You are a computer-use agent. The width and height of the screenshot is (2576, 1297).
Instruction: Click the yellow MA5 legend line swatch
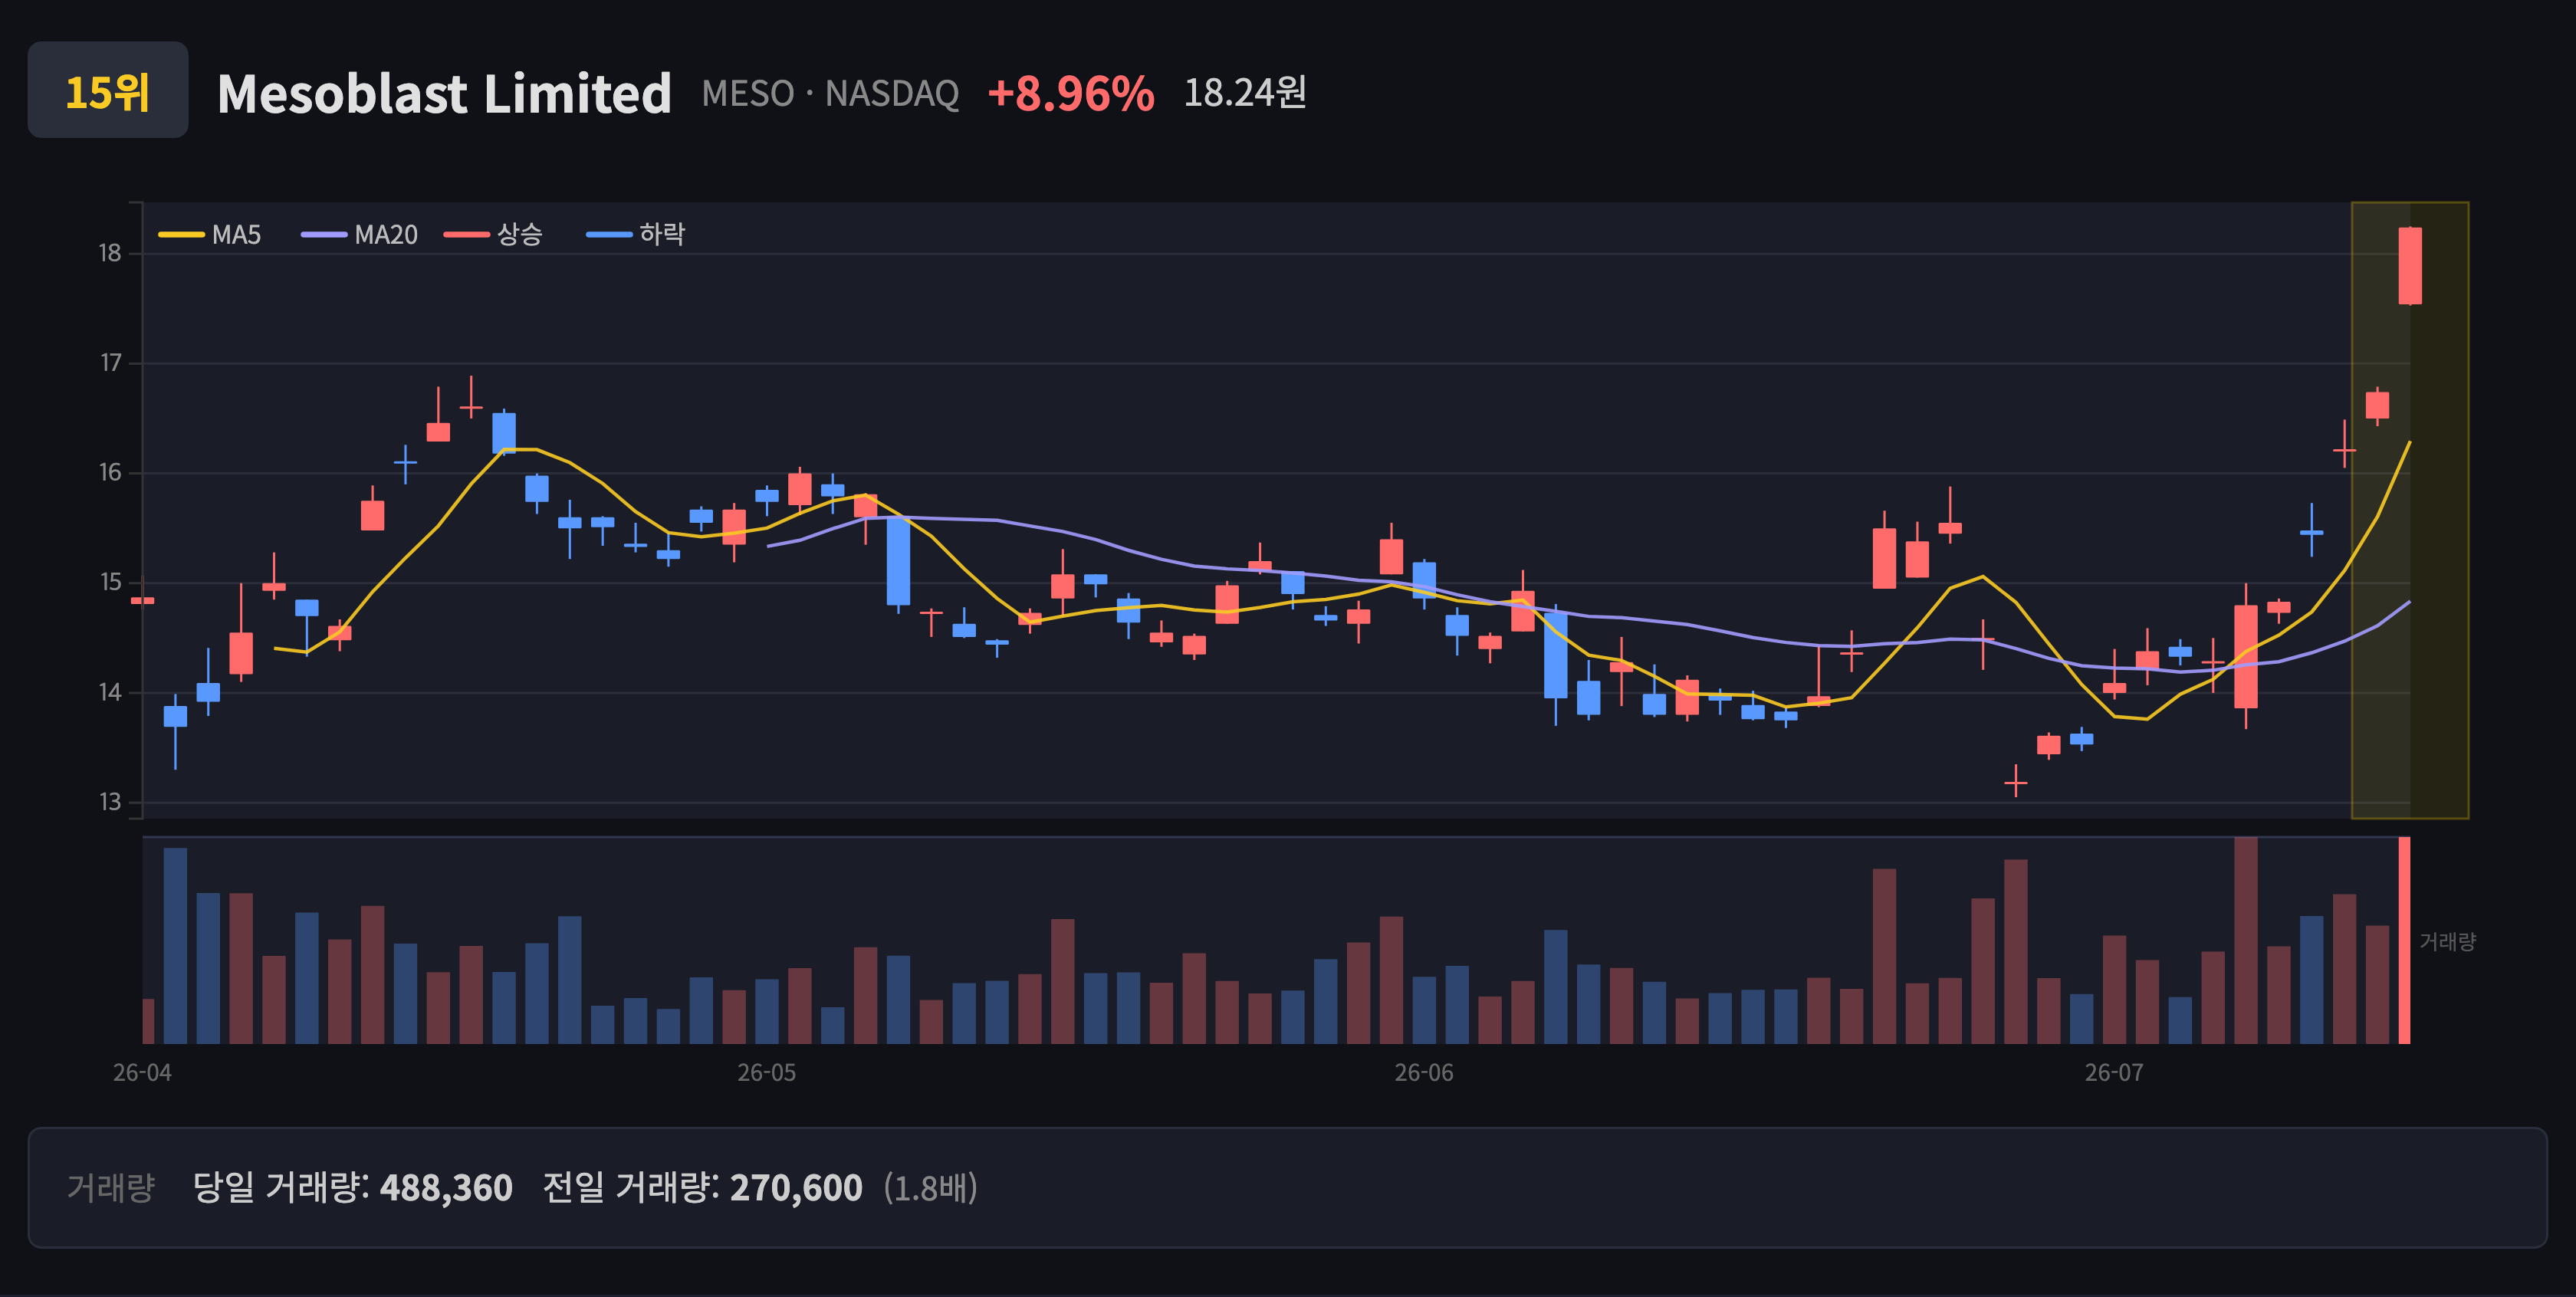pyautogui.click(x=181, y=235)
